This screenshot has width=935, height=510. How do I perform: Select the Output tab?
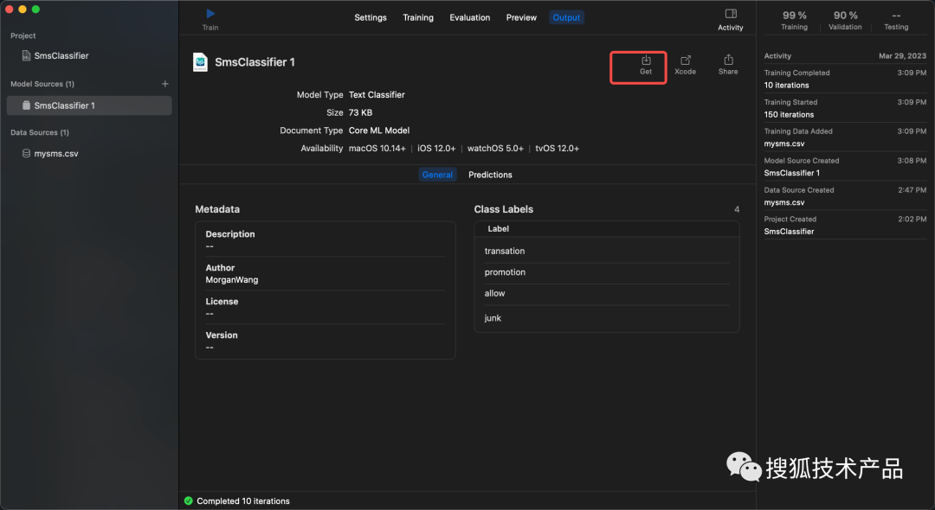pyautogui.click(x=566, y=18)
